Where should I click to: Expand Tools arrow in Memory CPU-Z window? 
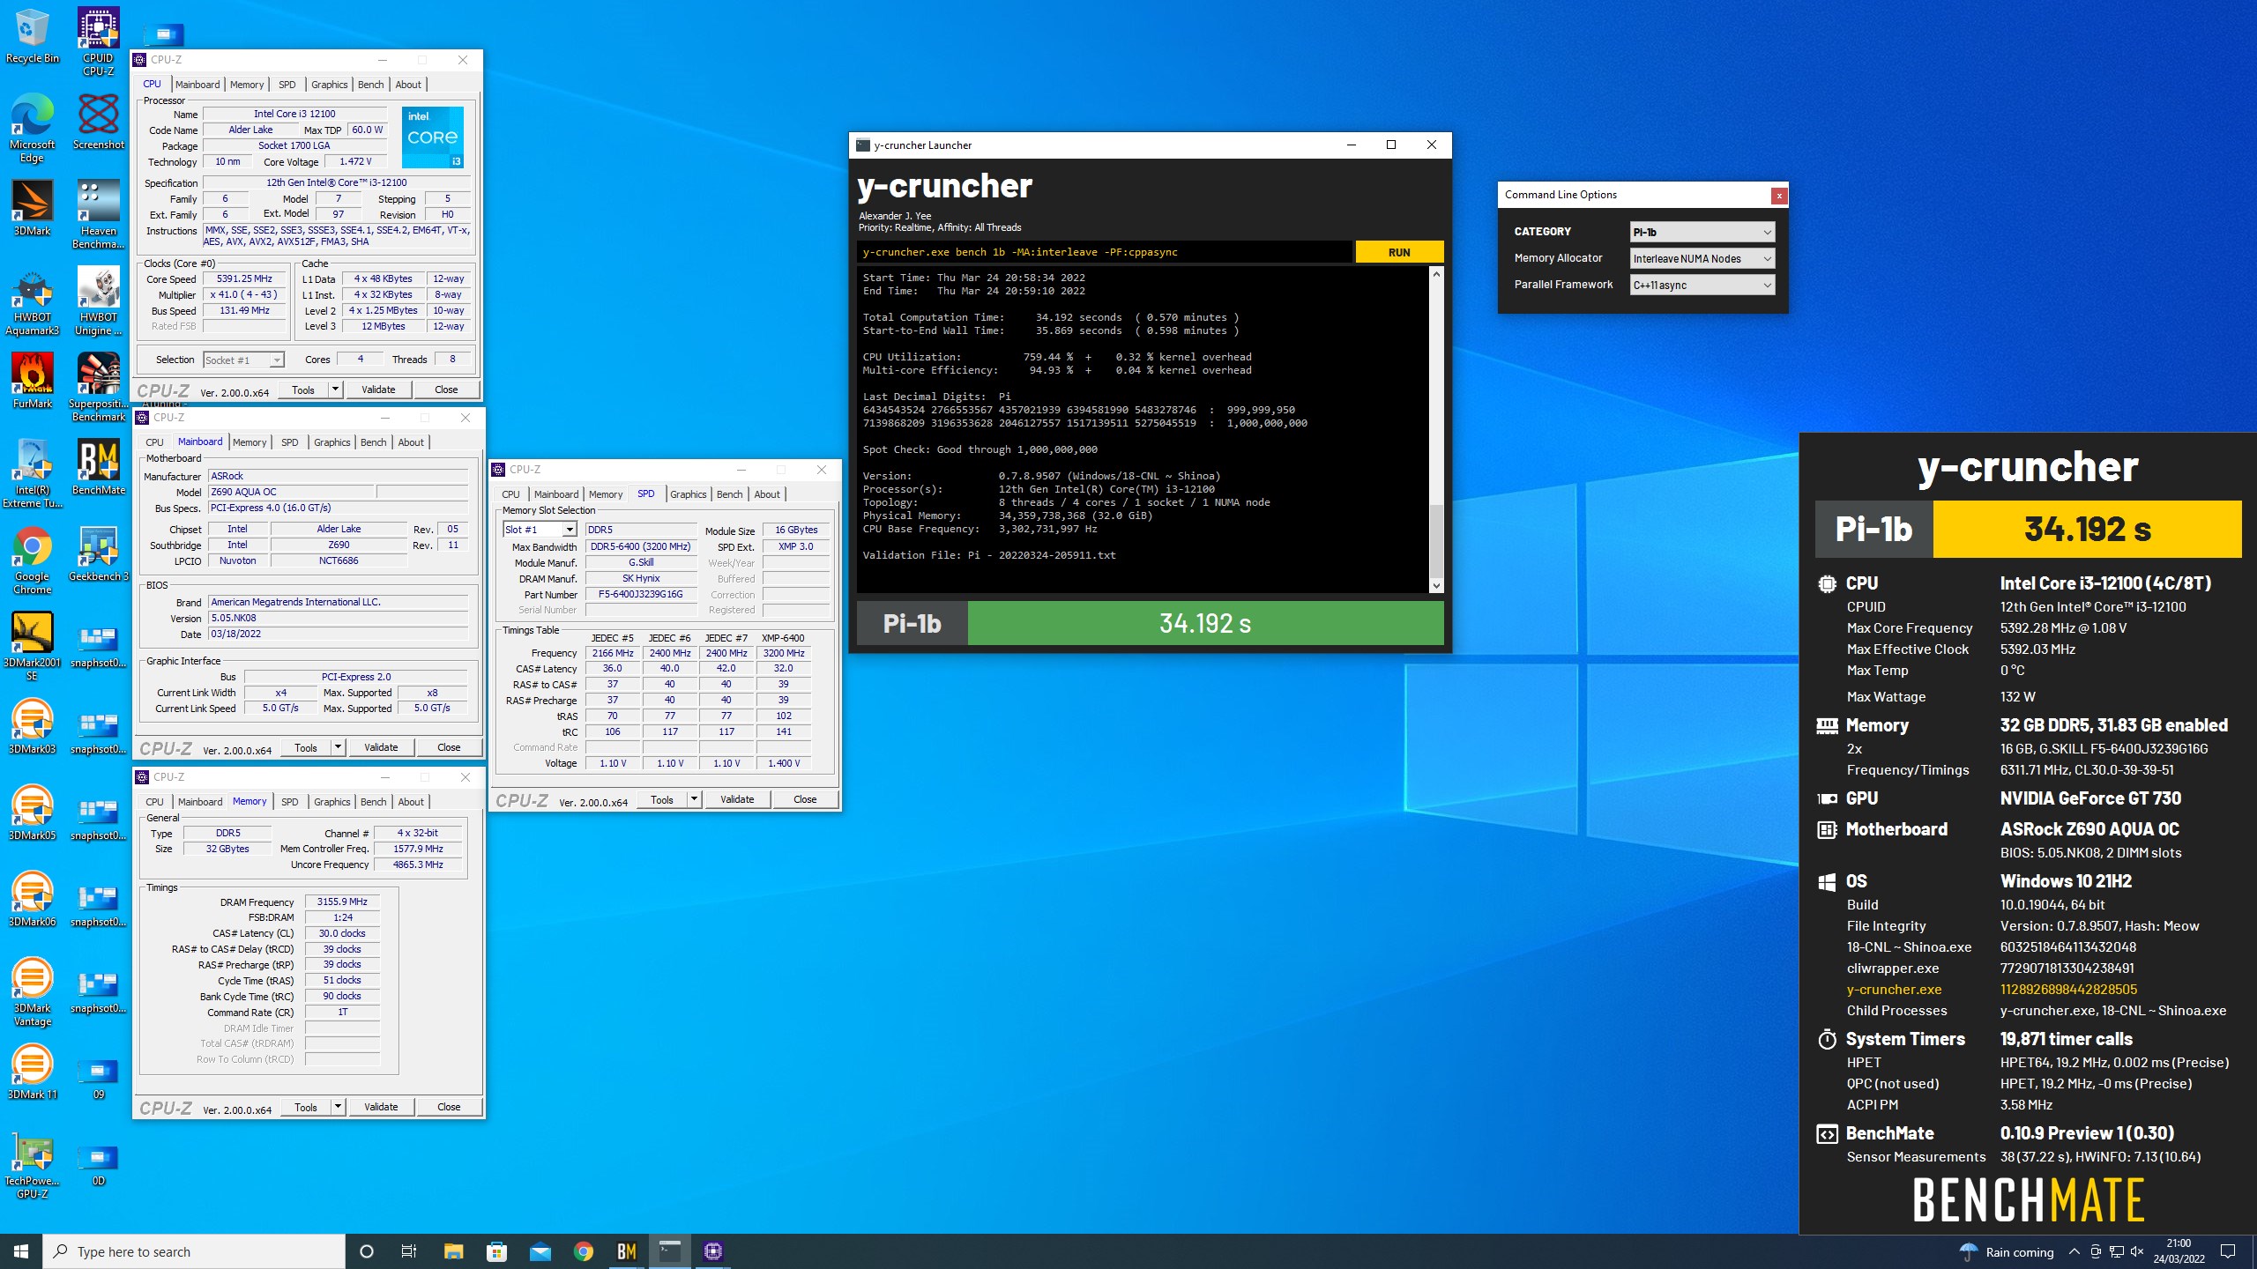(x=338, y=1107)
